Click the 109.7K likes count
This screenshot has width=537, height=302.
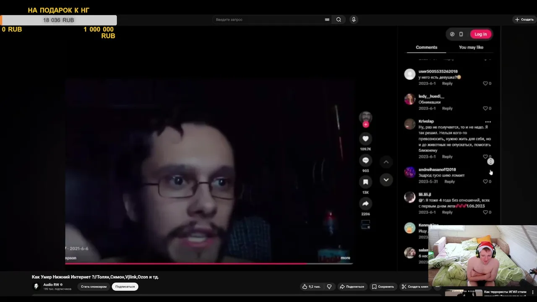pos(365,149)
